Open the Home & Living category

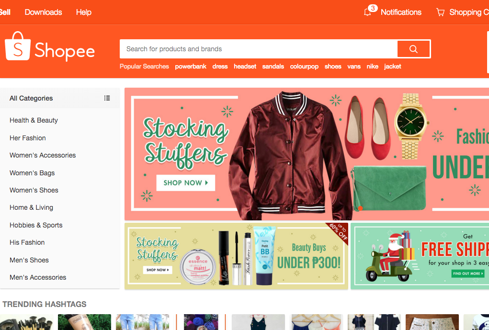[31, 207]
